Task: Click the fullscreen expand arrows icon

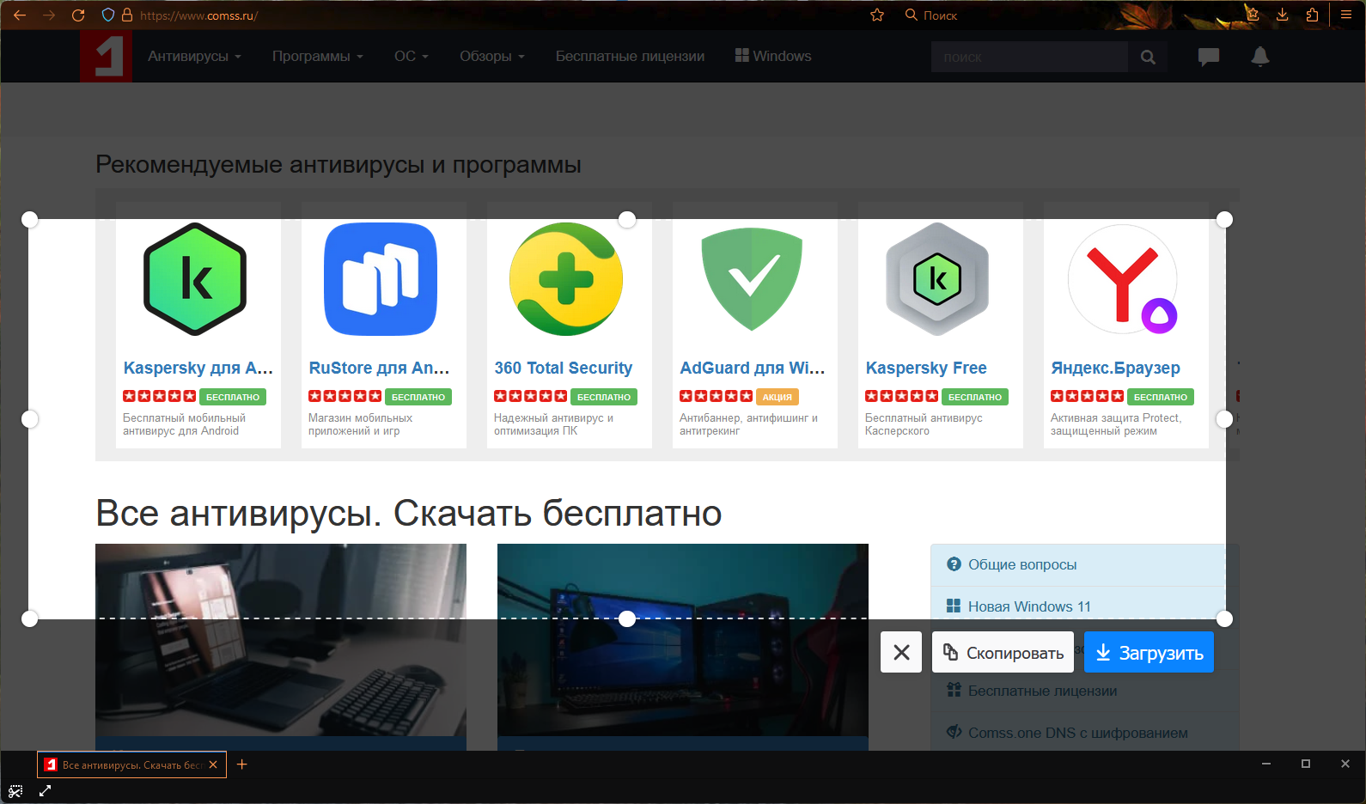Action: point(46,791)
